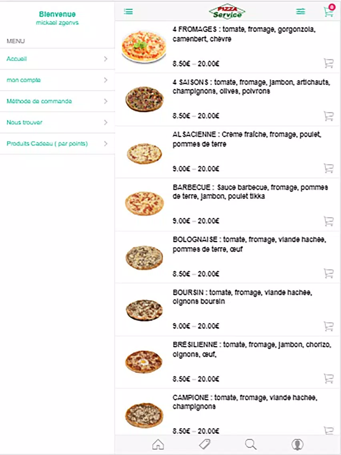Open promotions tag icon in bottom bar
Viewport: 341px width, 455px height.
click(205, 444)
